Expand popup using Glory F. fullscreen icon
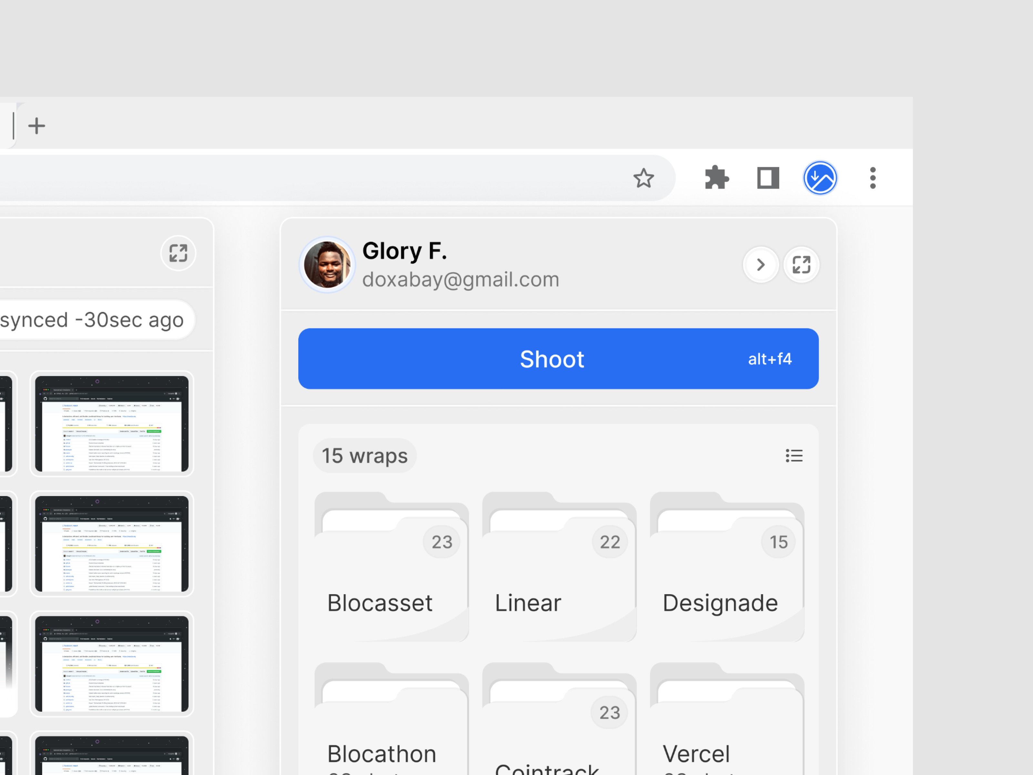 click(x=801, y=265)
